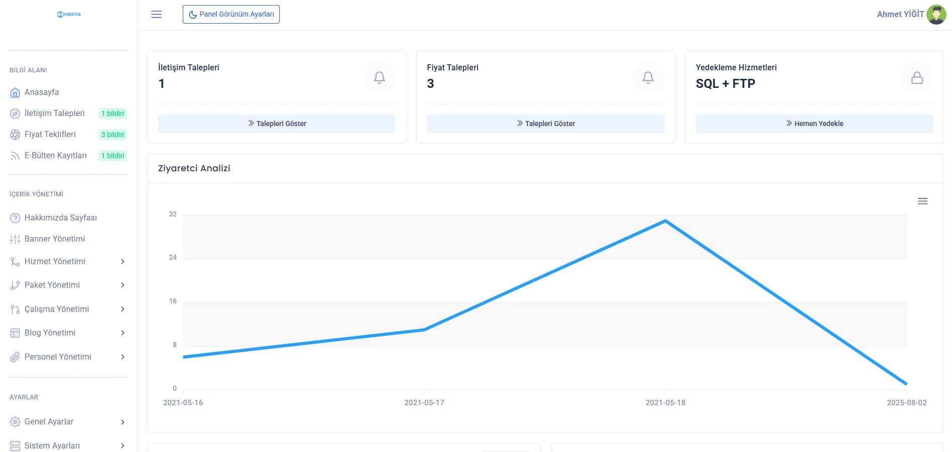Screen dimensions: 952x452
Task: Click the MEDYA logo in sidebar
Action: coord(69,15)
